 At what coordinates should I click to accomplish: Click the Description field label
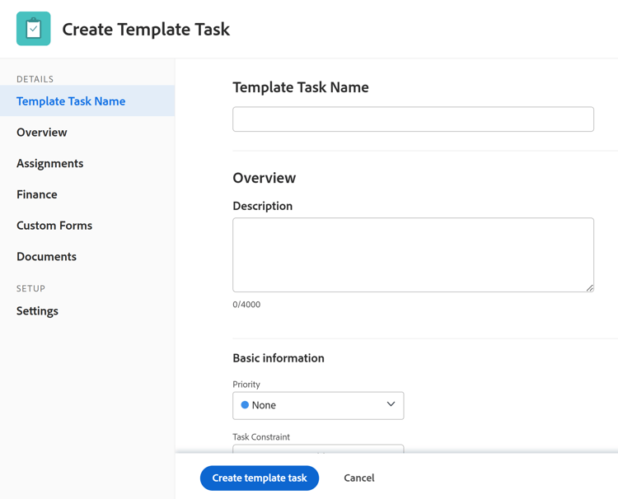click(x=263, y=206)
